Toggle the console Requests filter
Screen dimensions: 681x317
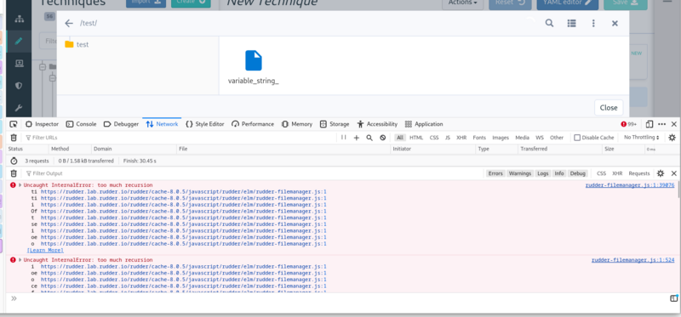(639, 173)
